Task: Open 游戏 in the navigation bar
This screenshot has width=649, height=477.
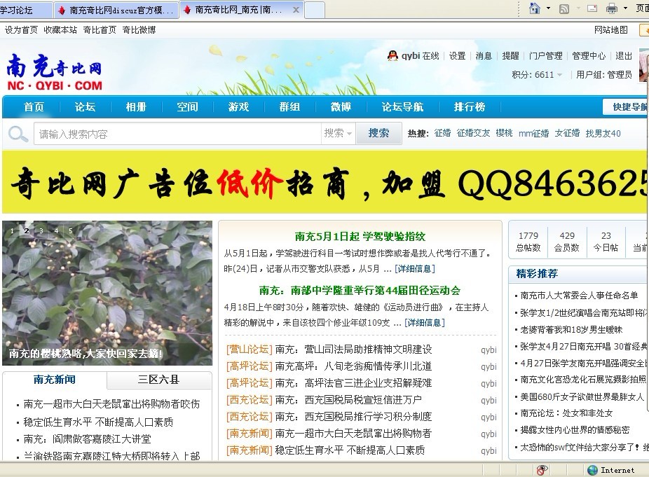Action: click(239, 107)
